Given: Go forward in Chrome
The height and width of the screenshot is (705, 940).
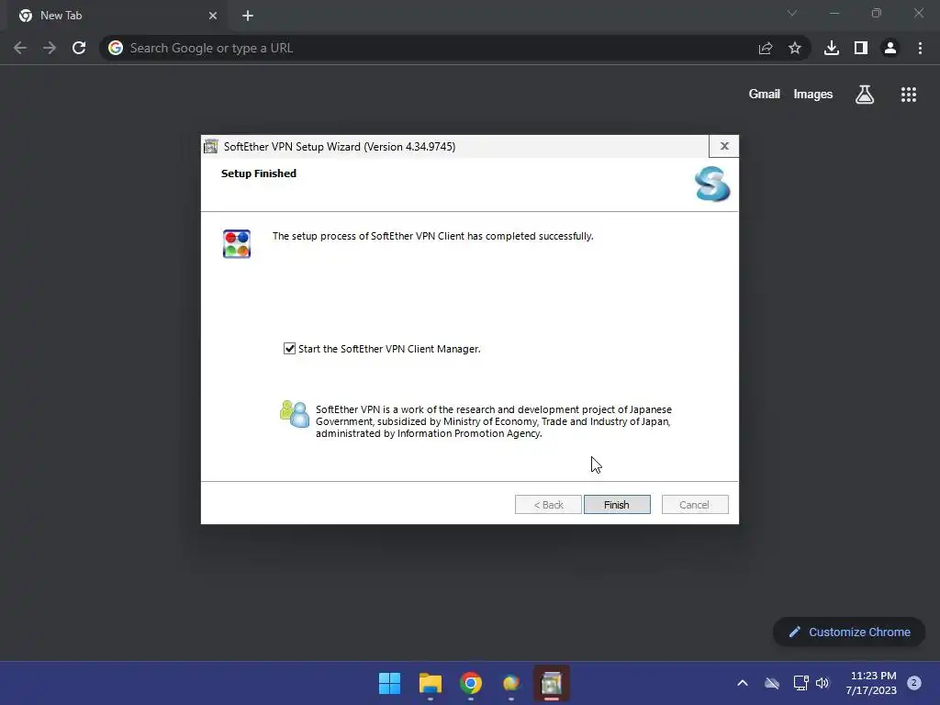Looking at the screenshot, I should 50,48.
